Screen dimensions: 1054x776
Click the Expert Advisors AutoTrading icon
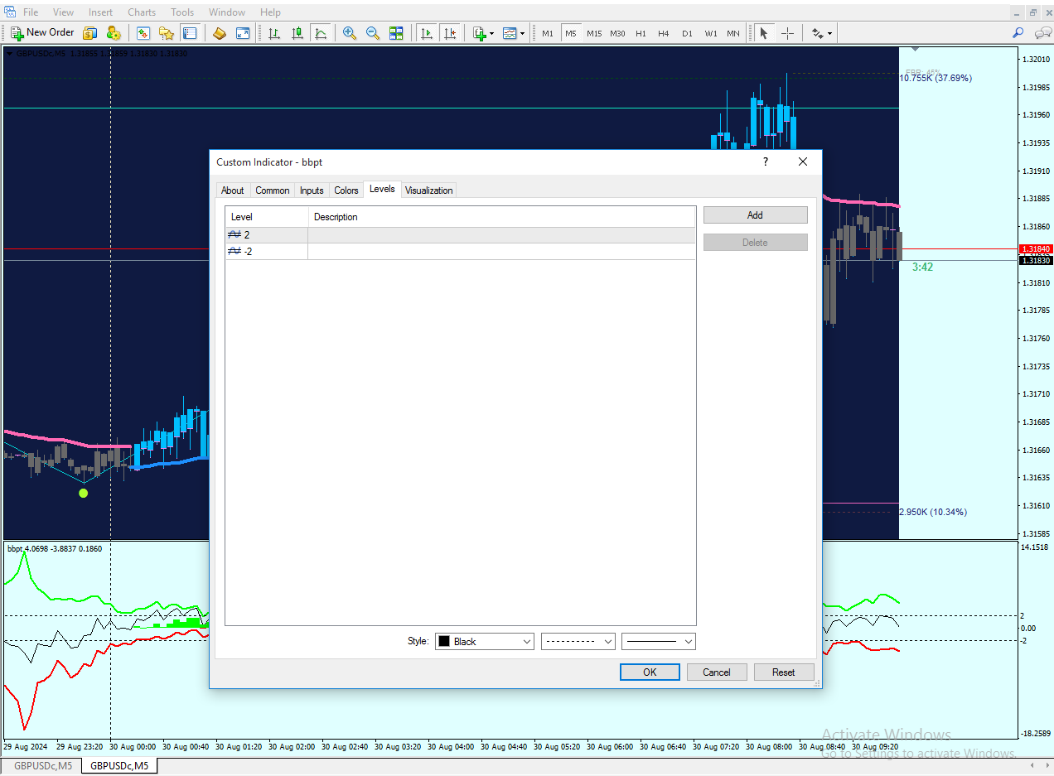(x=114, y=33)
